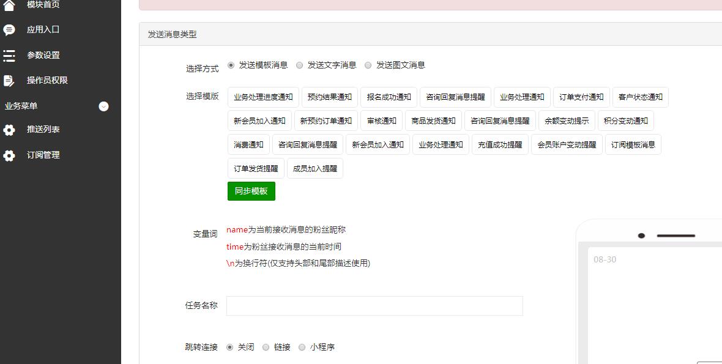The height and width of the screenshot is (364, 722).
Task: Select the 充值成功提醒 template
Action: (500, 144)
